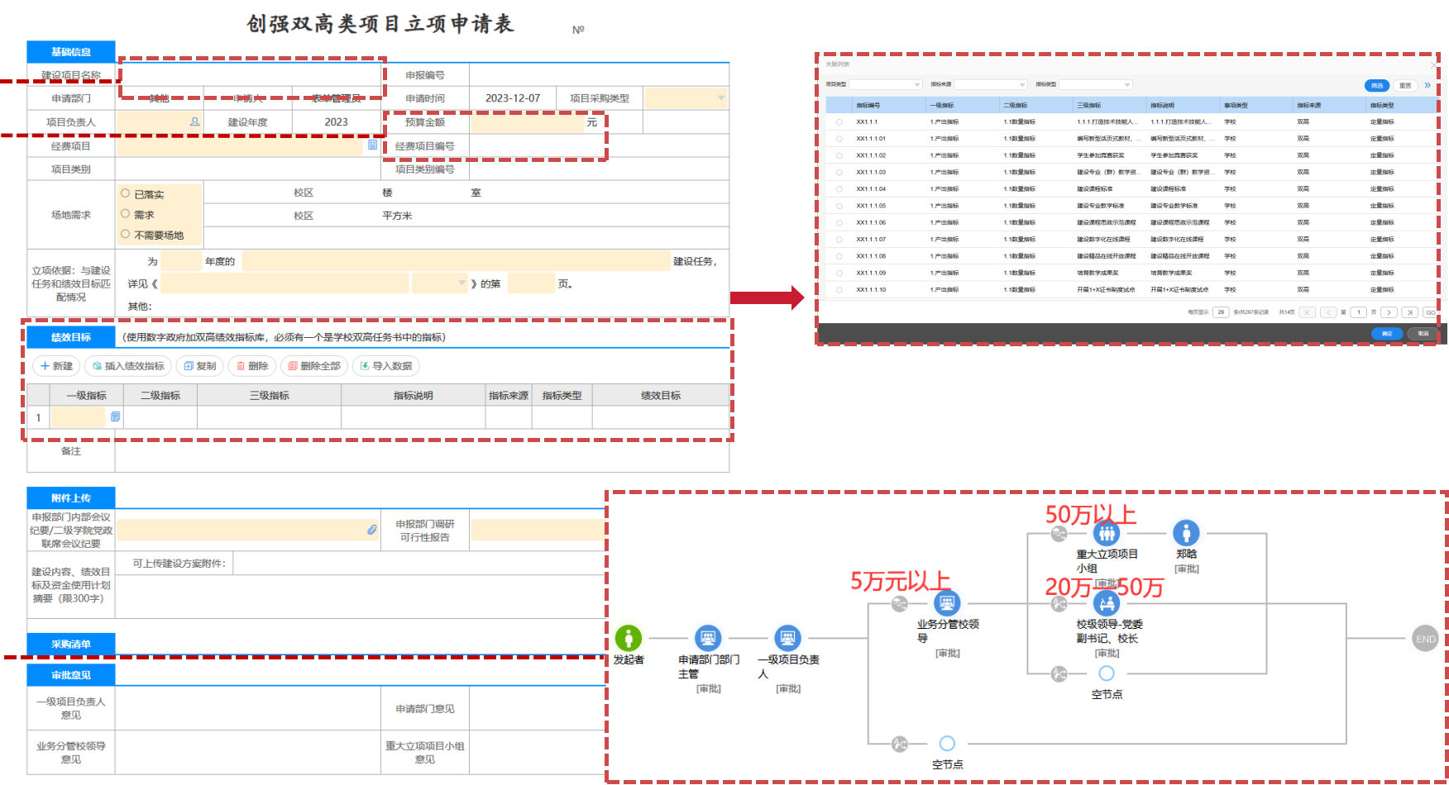Open the 经费项目 lookup list icon

tap(372, 145)
